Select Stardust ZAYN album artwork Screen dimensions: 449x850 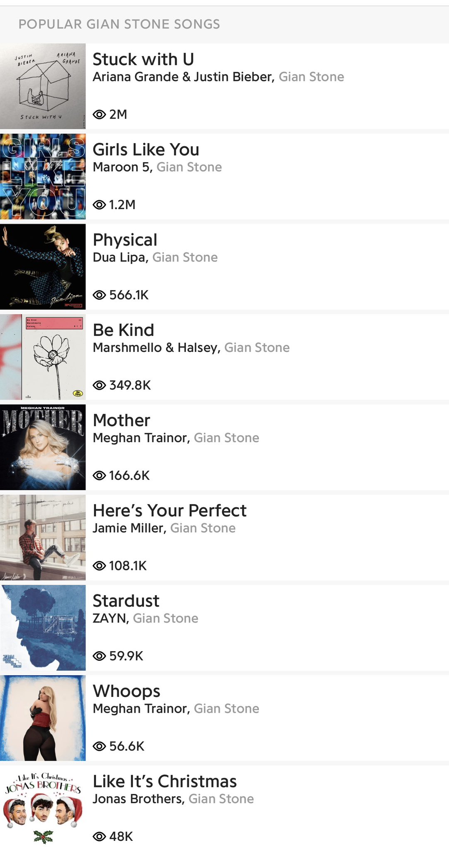pyautogui.click(x=43, y=628)
